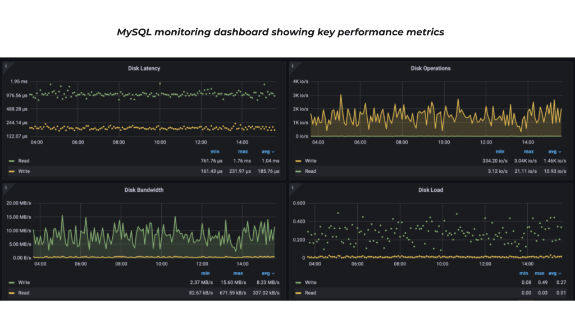
Task: Click the green Write series marker in Disk Bandwidth
Action: tap(12, 283)
